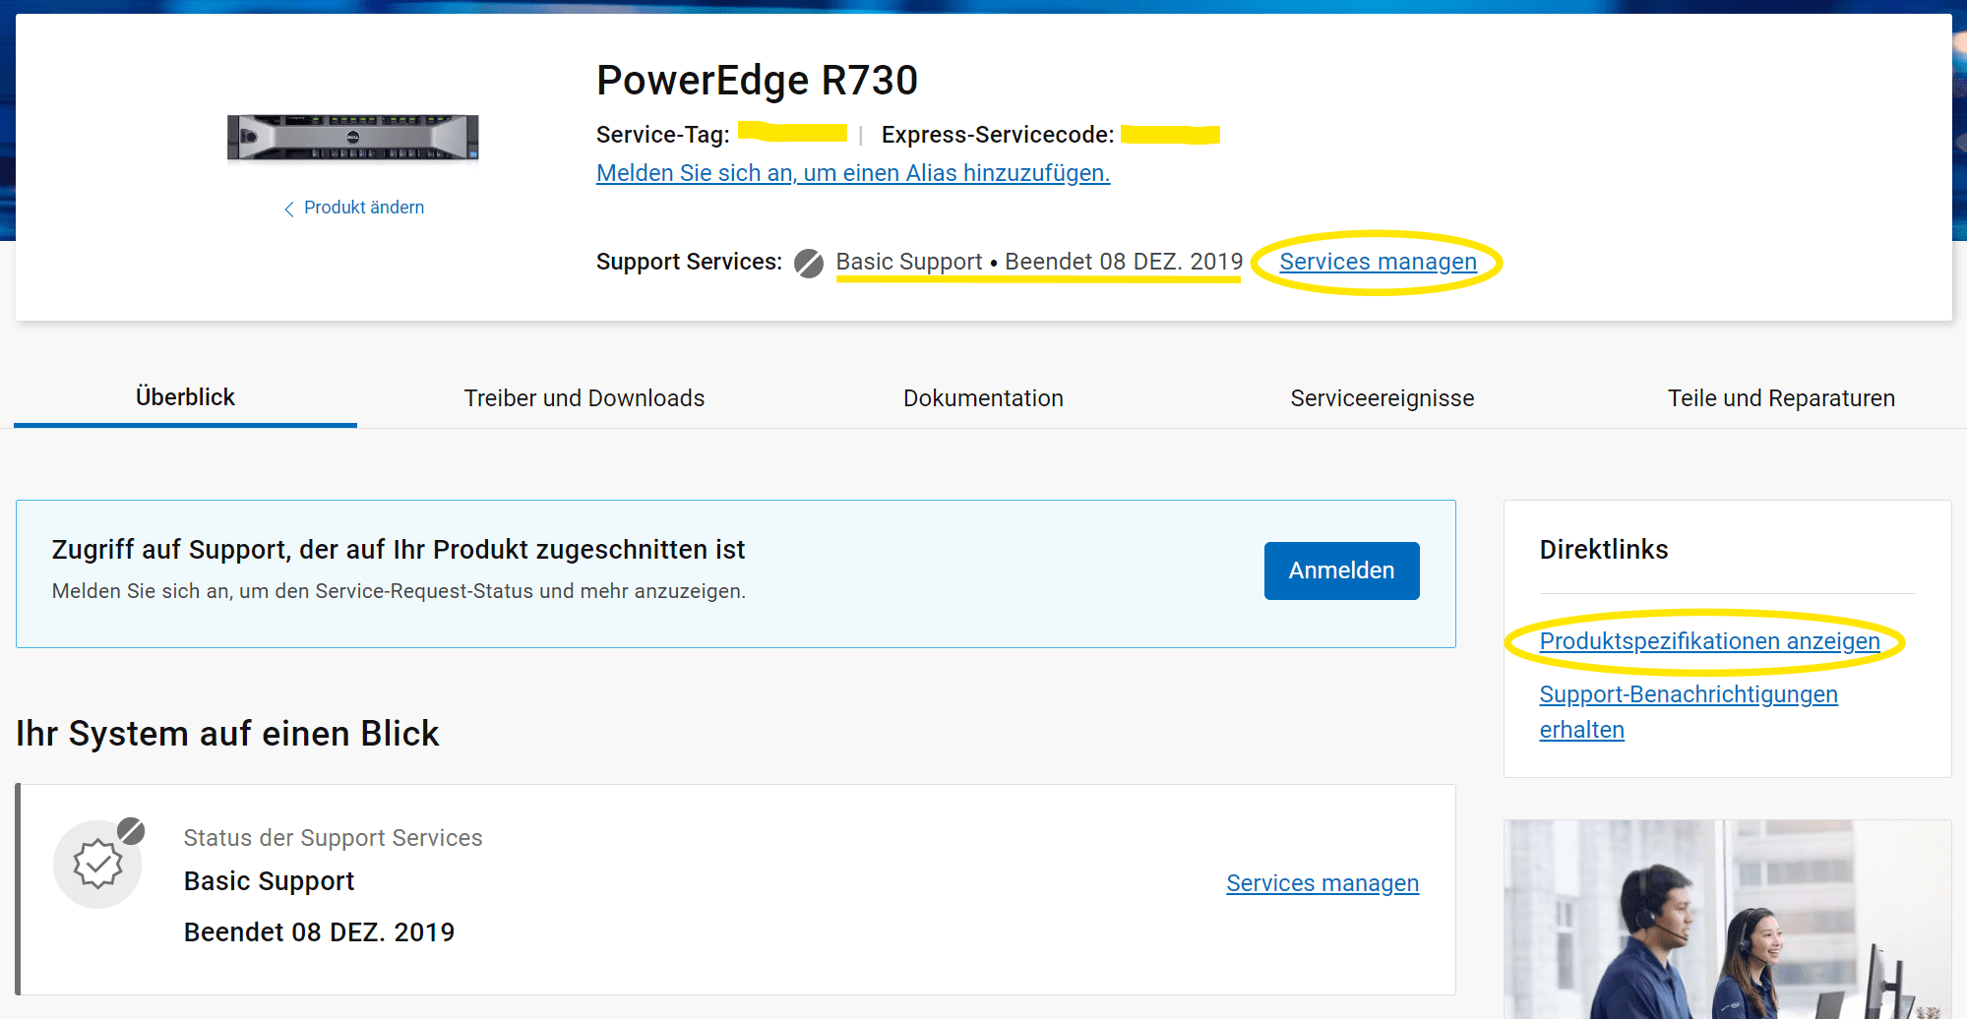Click the warranty badge checkmark icon

pos(97,865)
